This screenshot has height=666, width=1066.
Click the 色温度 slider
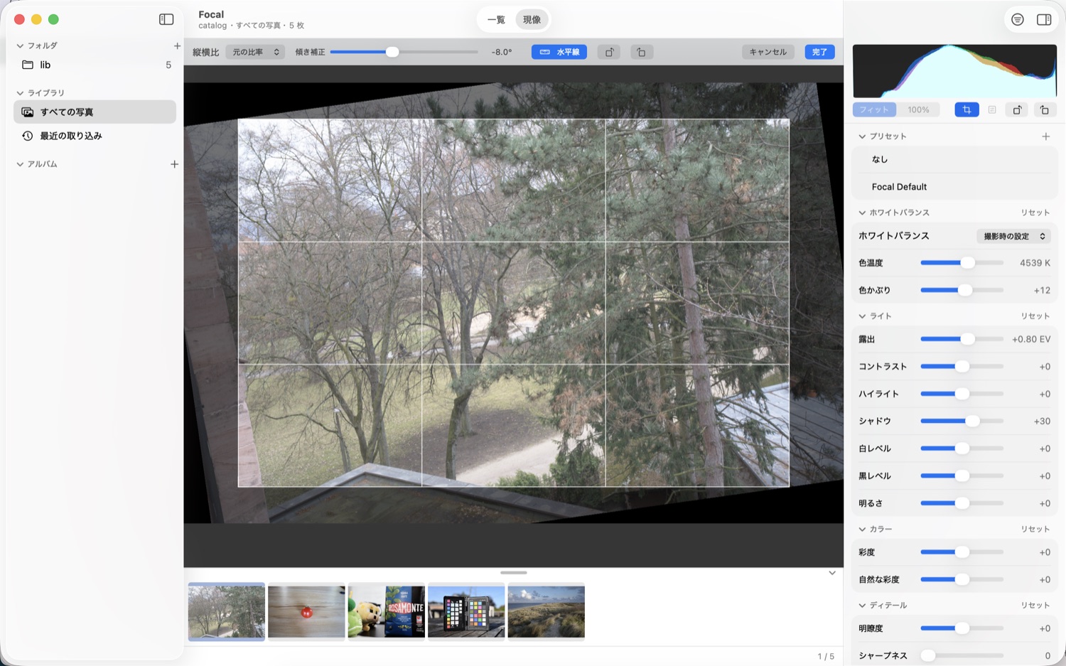[x=962, y=263]
